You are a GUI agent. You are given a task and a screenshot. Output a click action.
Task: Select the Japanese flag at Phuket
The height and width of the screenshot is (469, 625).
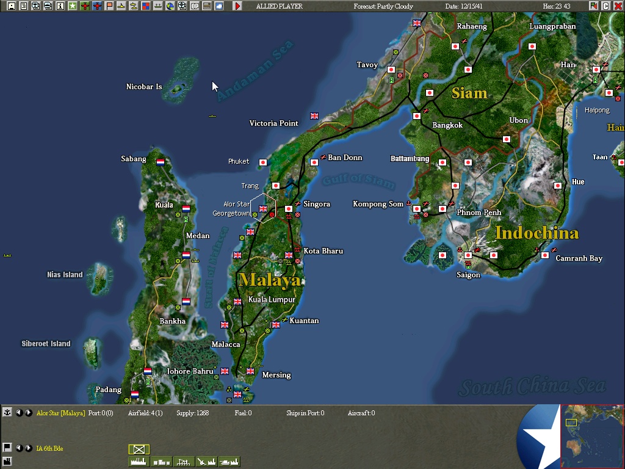(x=263, y=162)
